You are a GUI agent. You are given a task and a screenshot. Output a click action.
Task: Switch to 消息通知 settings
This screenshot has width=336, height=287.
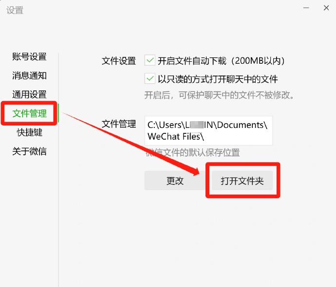pyautogui.click(x=29, y=75)
